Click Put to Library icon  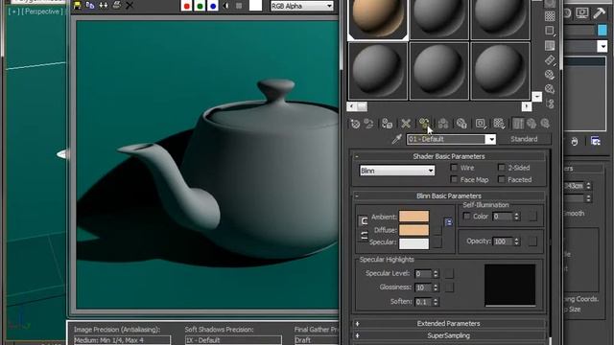461,124
